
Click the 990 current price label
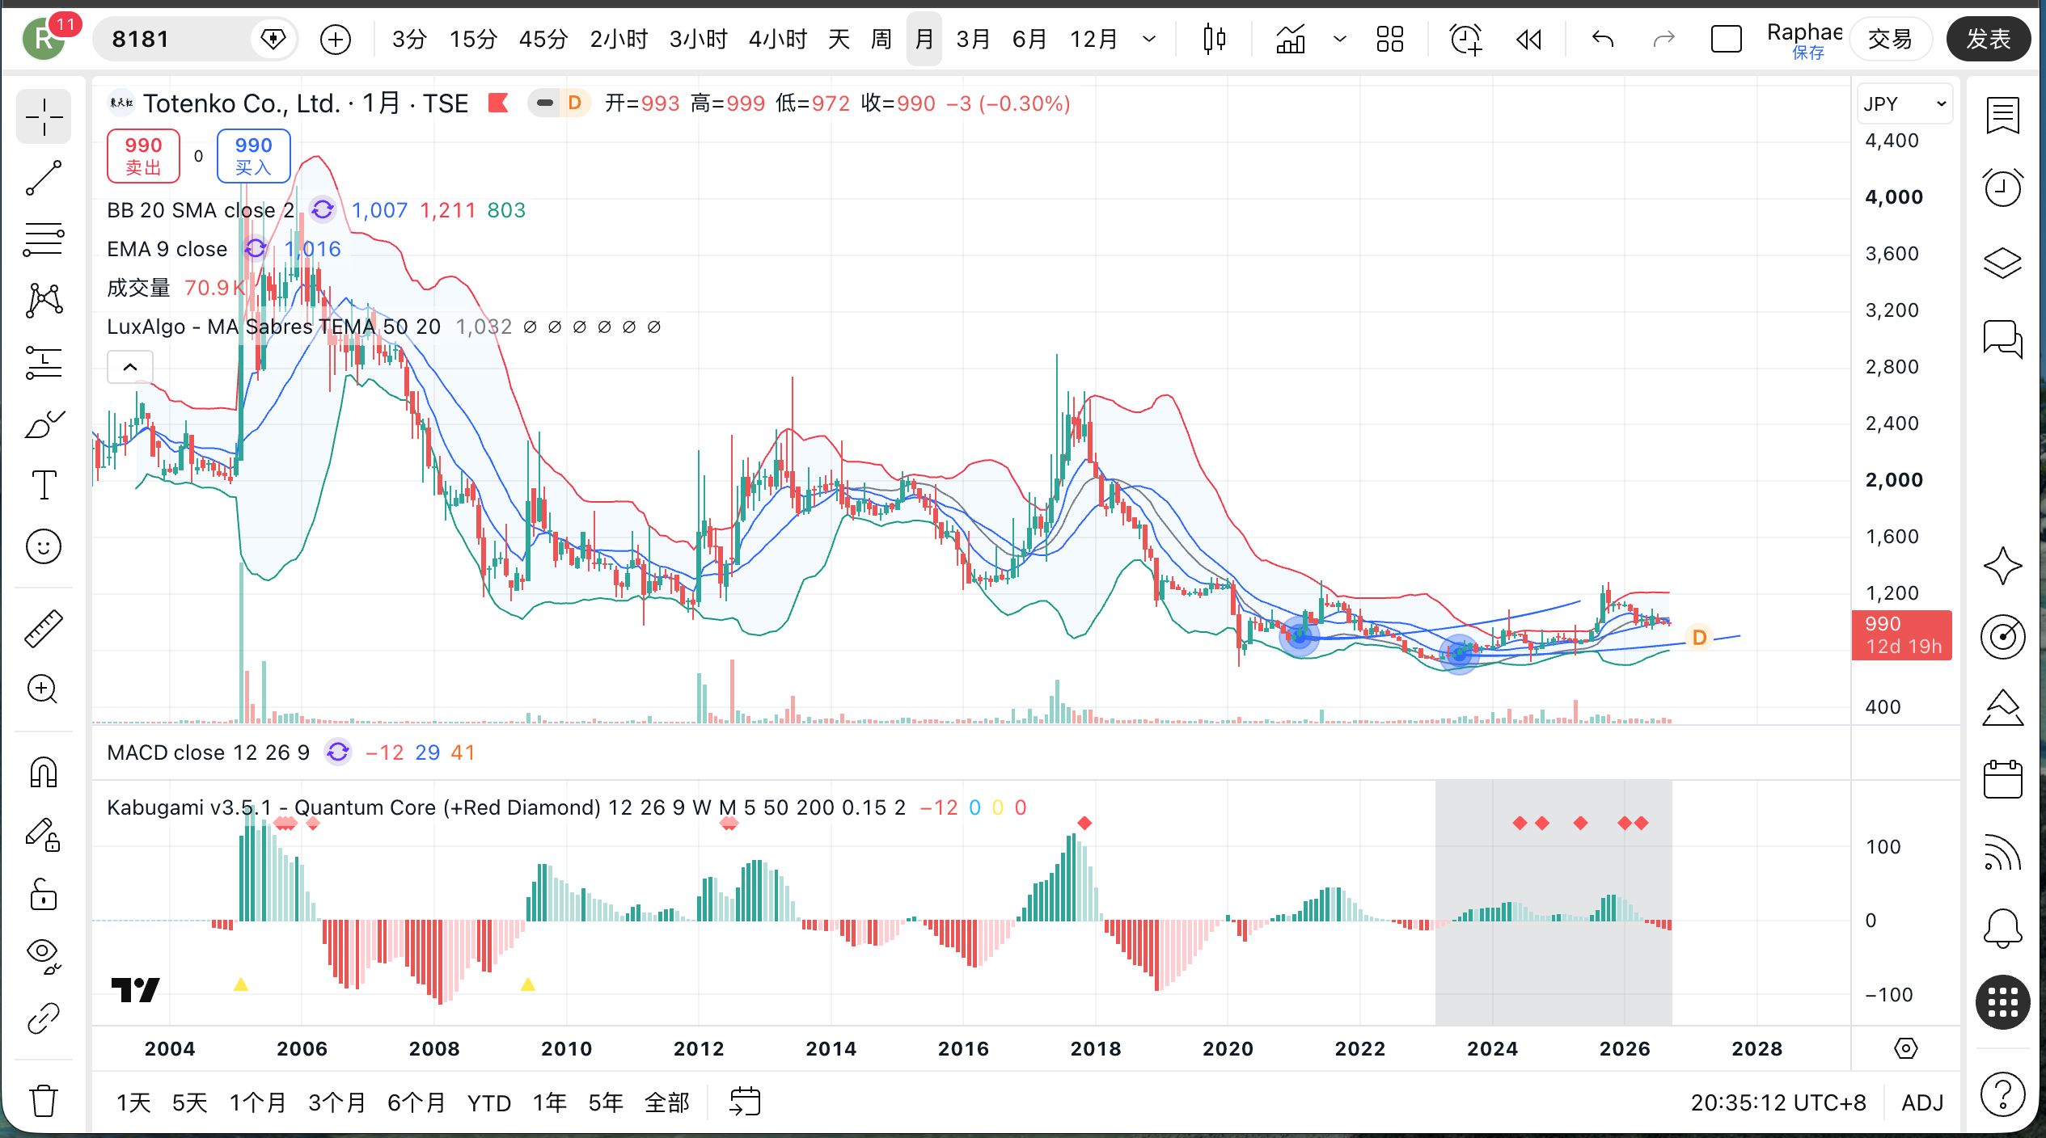click(1901, 635)
